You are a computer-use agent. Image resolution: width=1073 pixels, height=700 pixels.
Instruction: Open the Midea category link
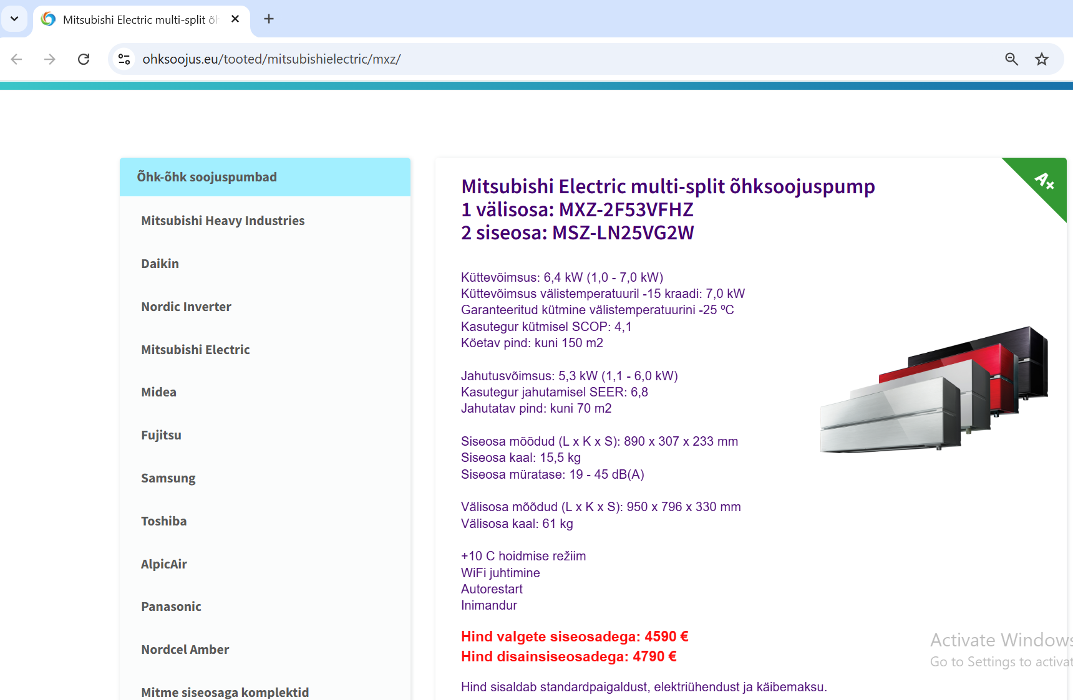pos(158,392)
